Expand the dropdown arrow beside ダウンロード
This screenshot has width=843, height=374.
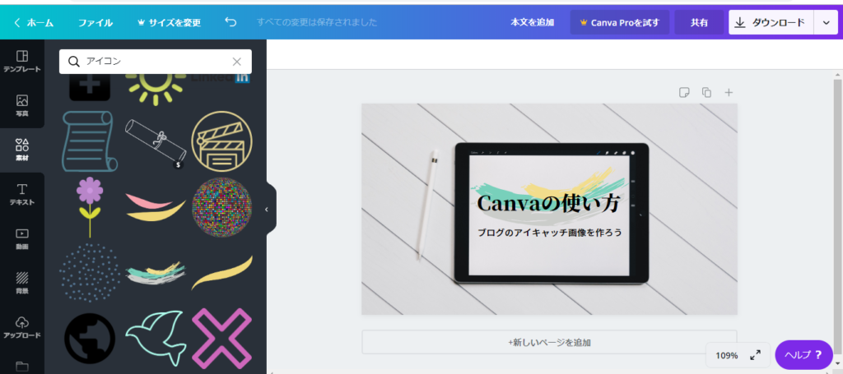(x=826, y=22)
